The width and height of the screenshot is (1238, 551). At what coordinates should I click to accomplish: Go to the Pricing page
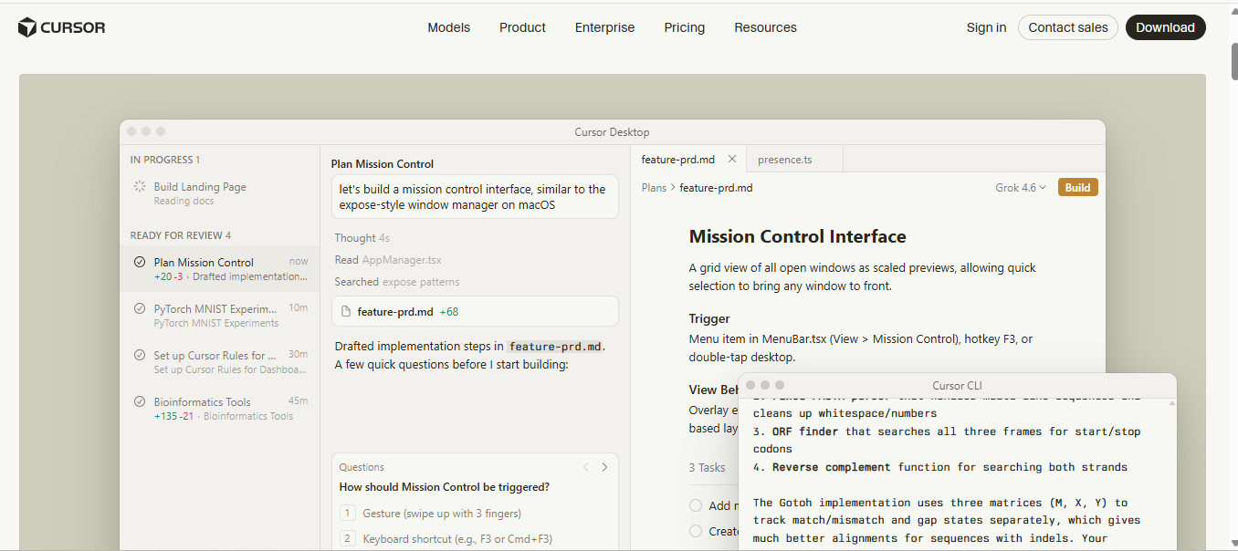(x=684, y=27)
